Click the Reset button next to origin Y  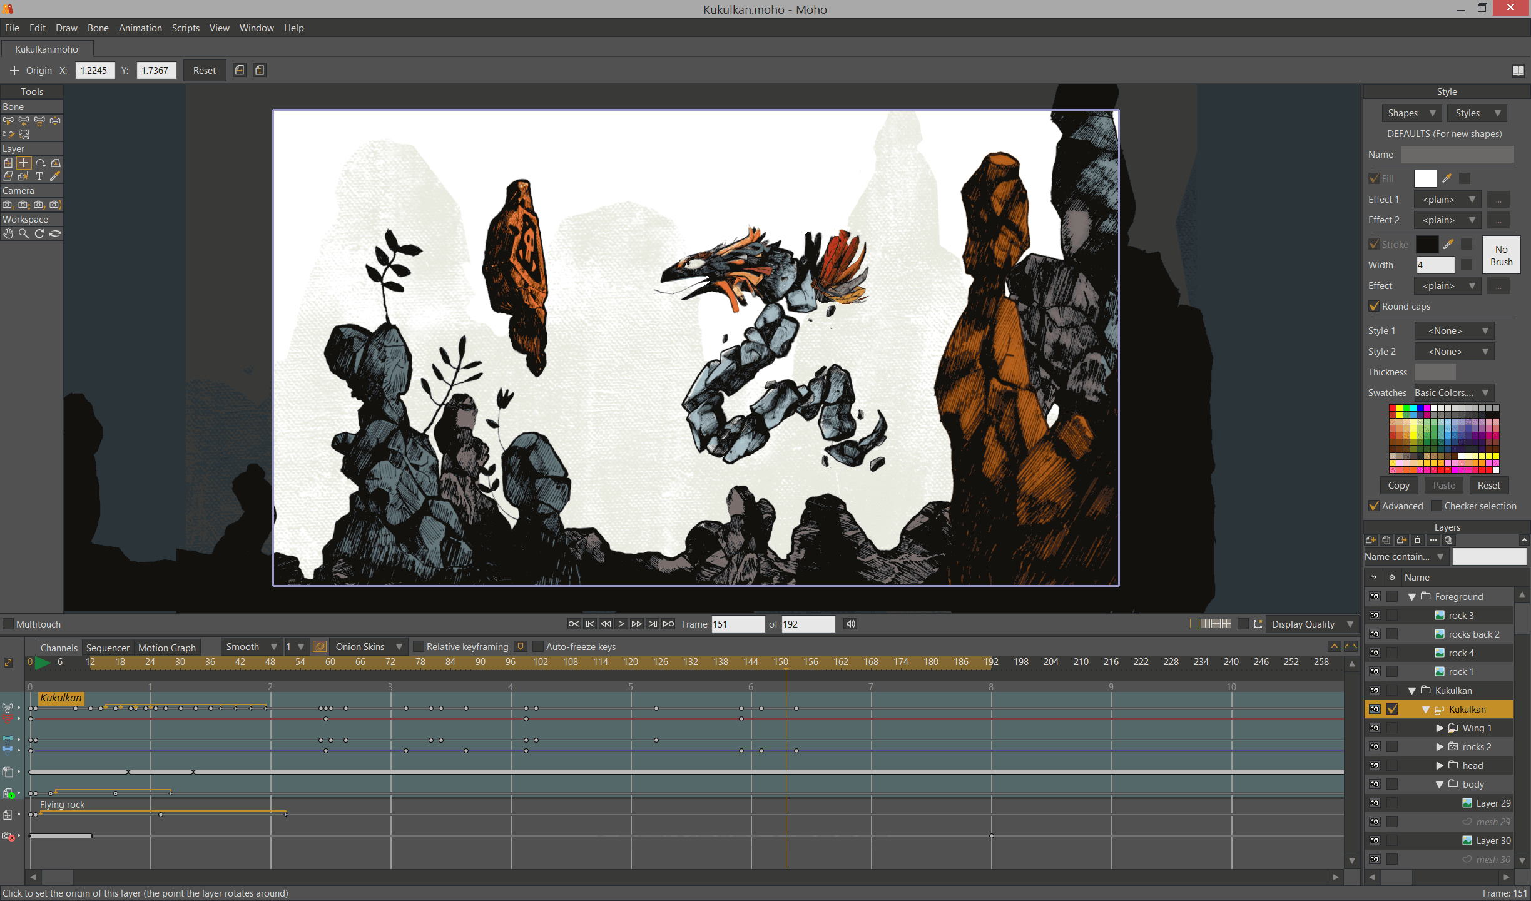pyautogui.click(x=204, y=71)
